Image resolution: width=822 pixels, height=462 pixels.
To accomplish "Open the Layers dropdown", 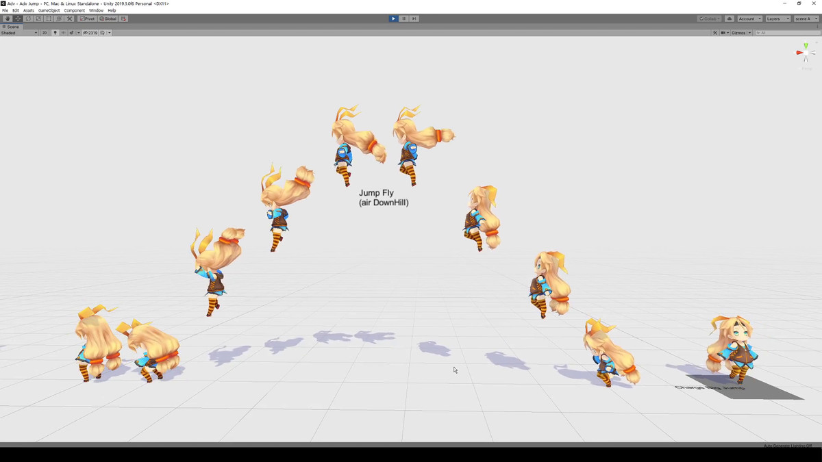I will (x=777, y=18).
